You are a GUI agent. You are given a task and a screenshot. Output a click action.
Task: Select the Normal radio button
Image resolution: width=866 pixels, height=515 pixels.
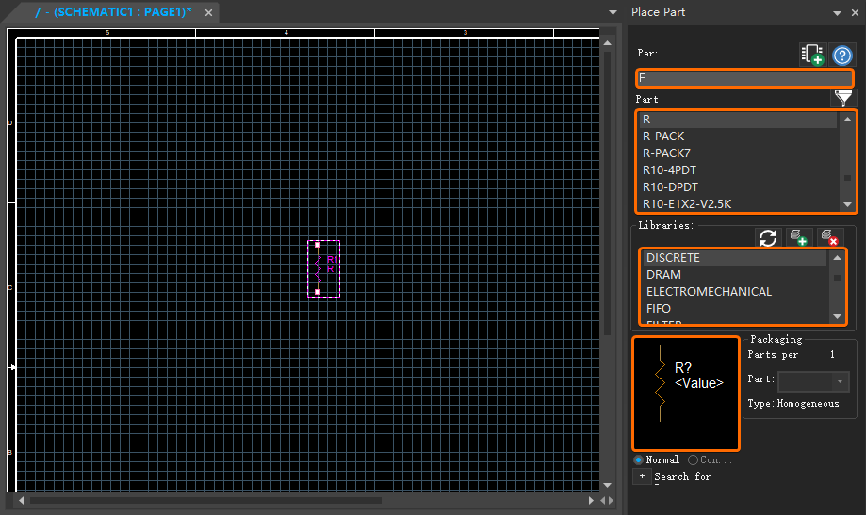(x=639, y=459)
